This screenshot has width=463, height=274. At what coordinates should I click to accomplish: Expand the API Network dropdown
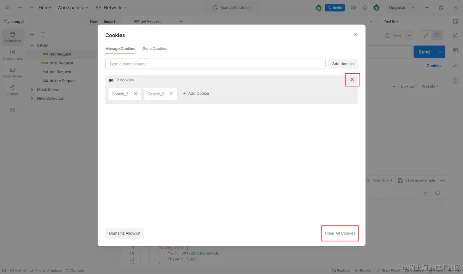click(111, 8)
